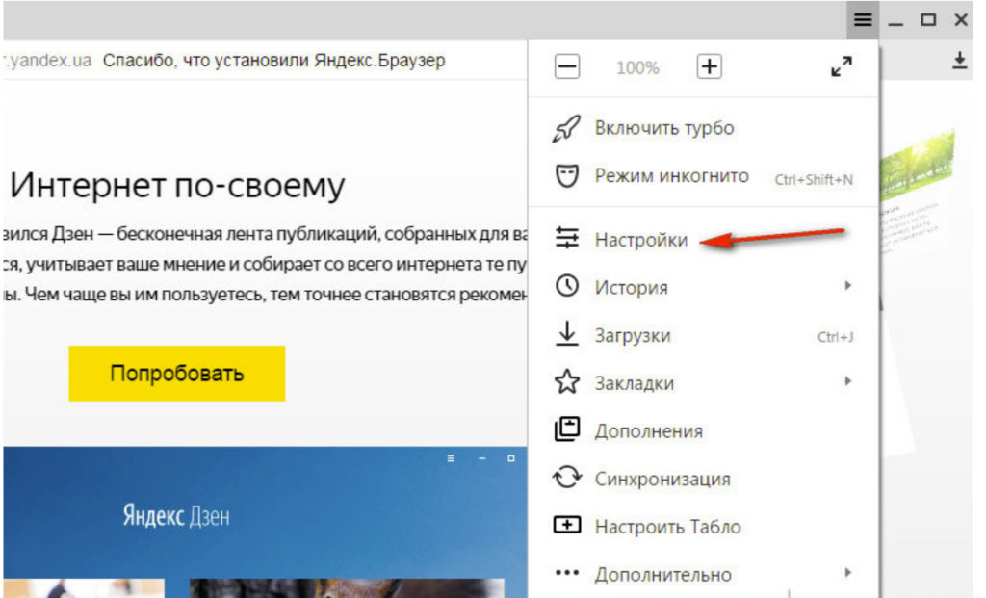Click the incognito mask icon
Image resolution: width=986 pixels, height=598 pixels.
566,176
